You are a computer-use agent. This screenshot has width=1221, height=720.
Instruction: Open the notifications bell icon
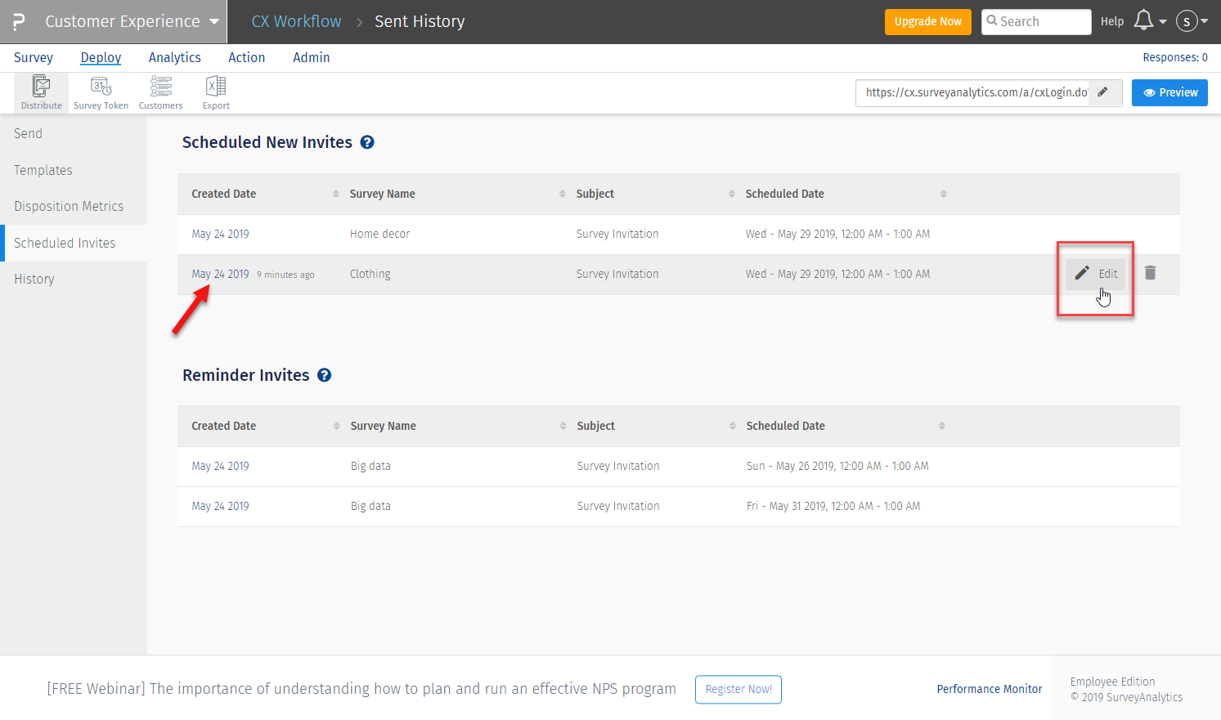1144,21
